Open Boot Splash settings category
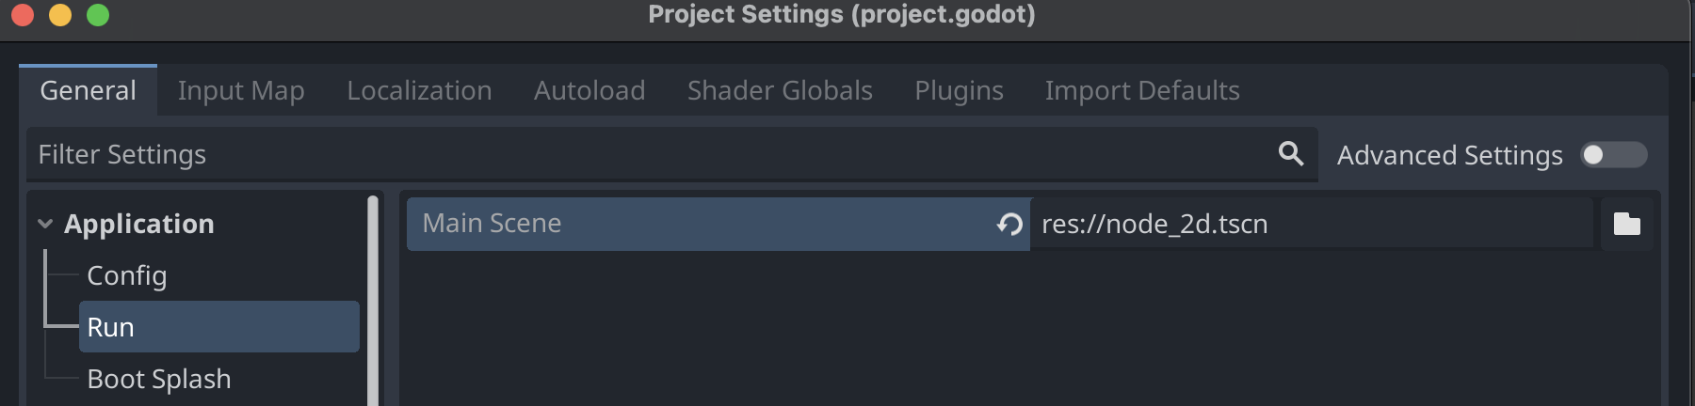Image resolution: width=1695 pixels, height=406 pixels. 158,379
